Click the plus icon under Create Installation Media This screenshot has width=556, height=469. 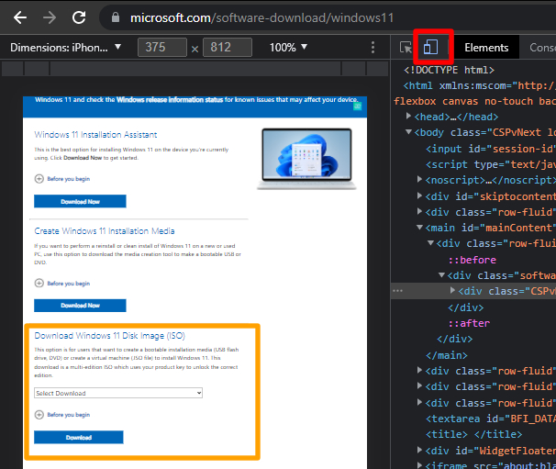(39, 281)
